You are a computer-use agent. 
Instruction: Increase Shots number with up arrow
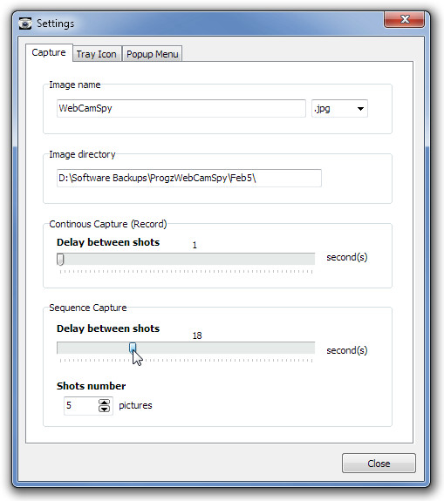(x=104, y=403)
